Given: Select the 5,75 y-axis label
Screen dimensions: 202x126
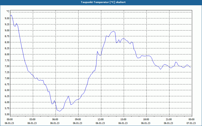Looking at the screenshot, I should click(x=7, y=108).
